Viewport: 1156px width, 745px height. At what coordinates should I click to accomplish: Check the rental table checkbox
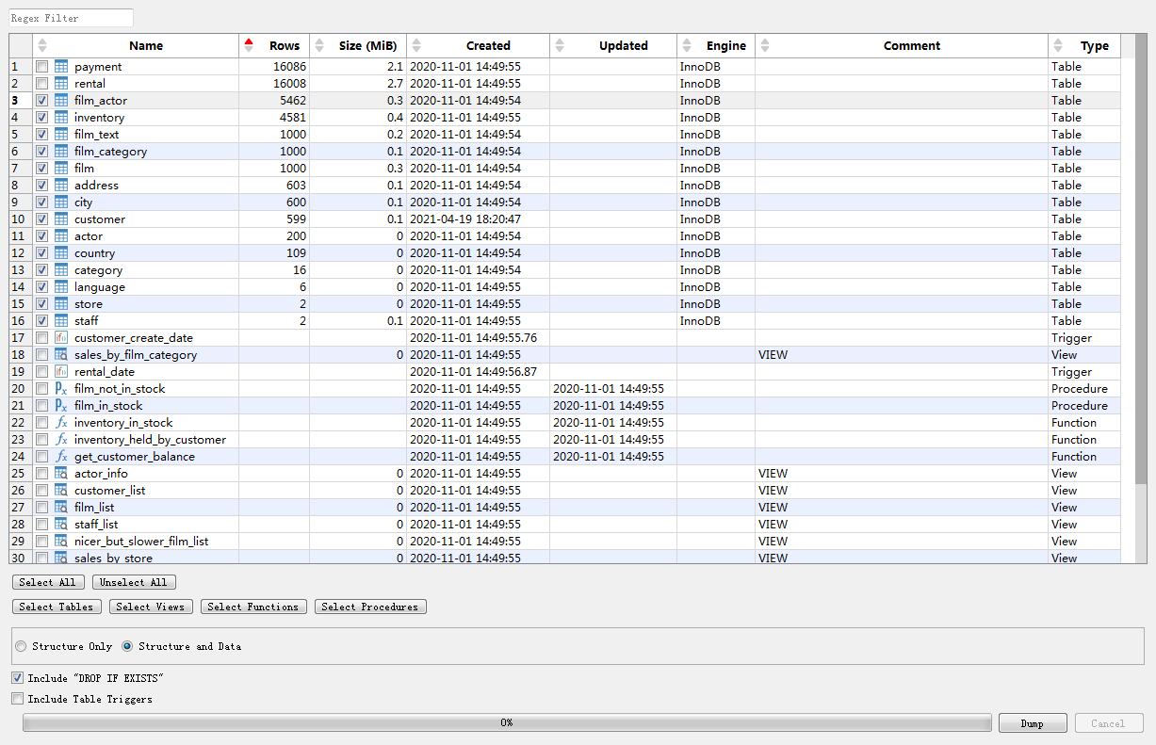[x=41, y=84]
